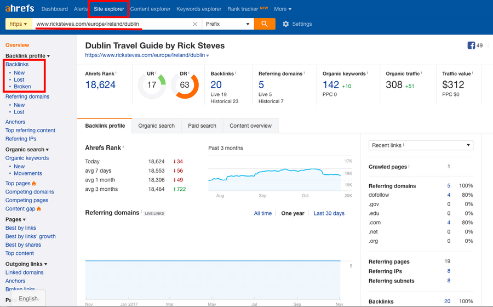Open the Recent links dropdown
The height and width of the screenshot is (307, 493).
point(421,145)
